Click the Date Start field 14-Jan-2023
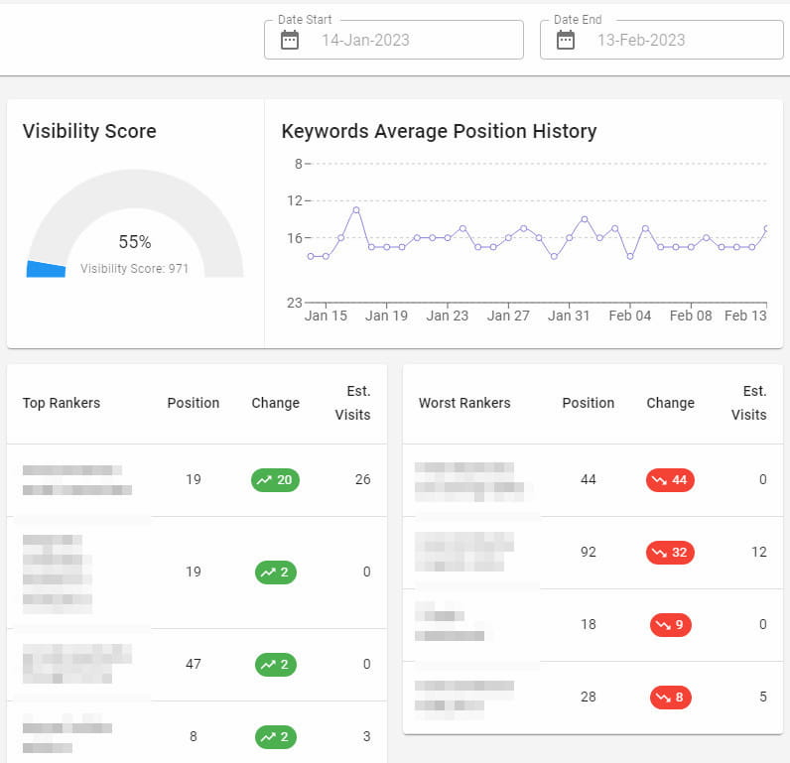This screenshot has height=763, width=790. pyautogui.click(x=393, y=40)
